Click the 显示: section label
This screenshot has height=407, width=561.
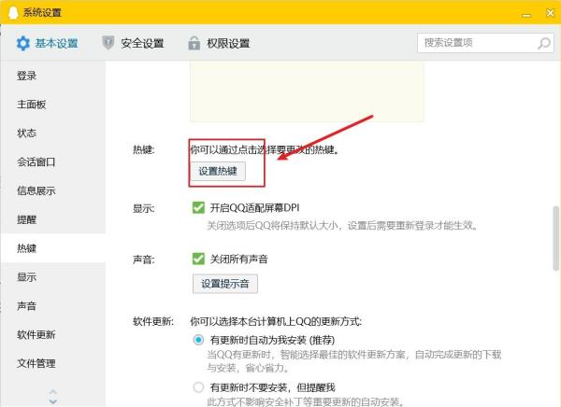(143, 208)
